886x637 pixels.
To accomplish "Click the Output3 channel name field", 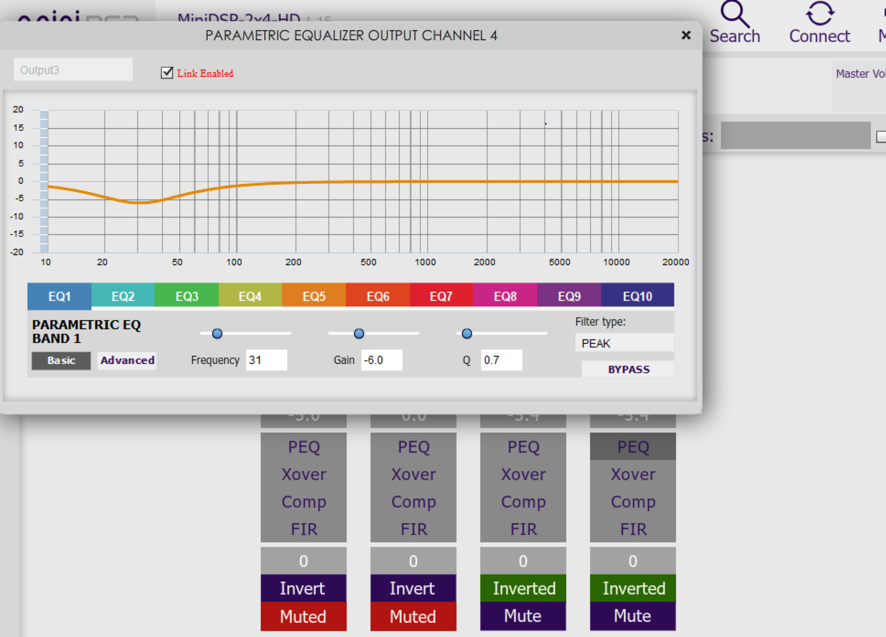I will (73, 70).
